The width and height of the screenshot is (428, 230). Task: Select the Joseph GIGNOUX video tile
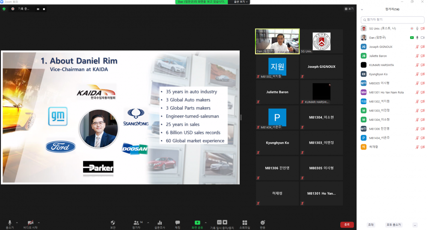321,67
